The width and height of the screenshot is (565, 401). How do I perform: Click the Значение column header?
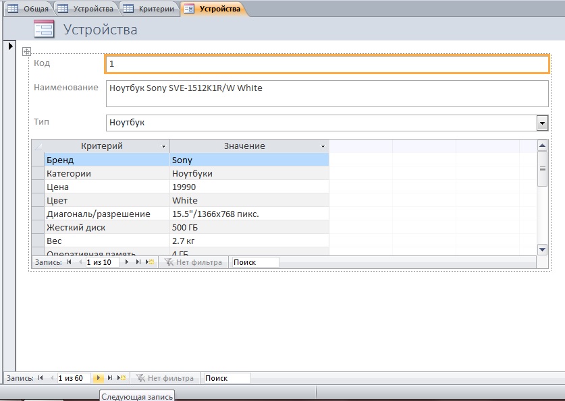[x=249, y=146]
